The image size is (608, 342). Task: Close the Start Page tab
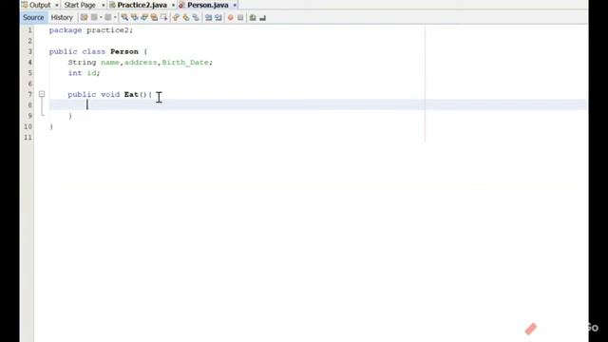point(104,6)
